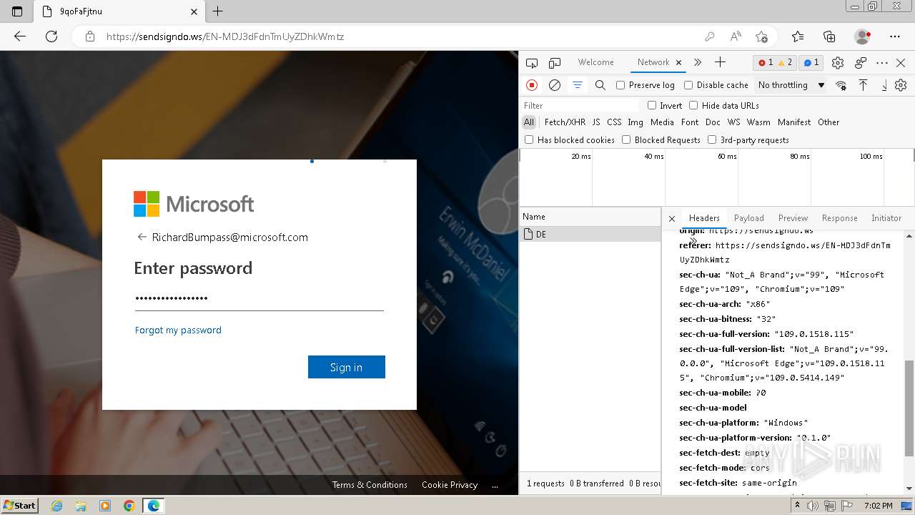Click back arrow beside account email
Viewport: 915px width, 515px height.
pyautogui.click(x=142, y=237)
